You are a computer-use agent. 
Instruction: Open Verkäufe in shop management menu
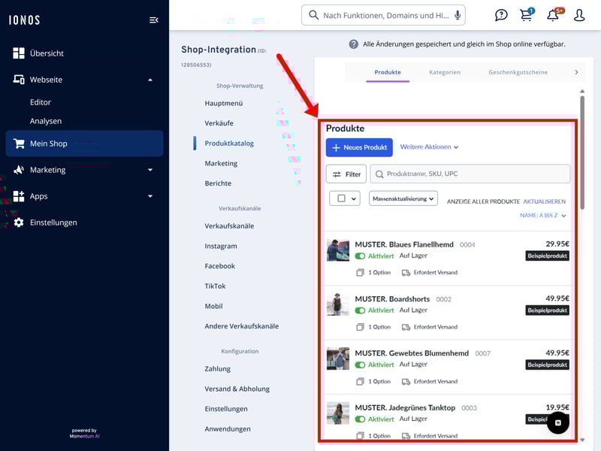click(x=219, y=123)
